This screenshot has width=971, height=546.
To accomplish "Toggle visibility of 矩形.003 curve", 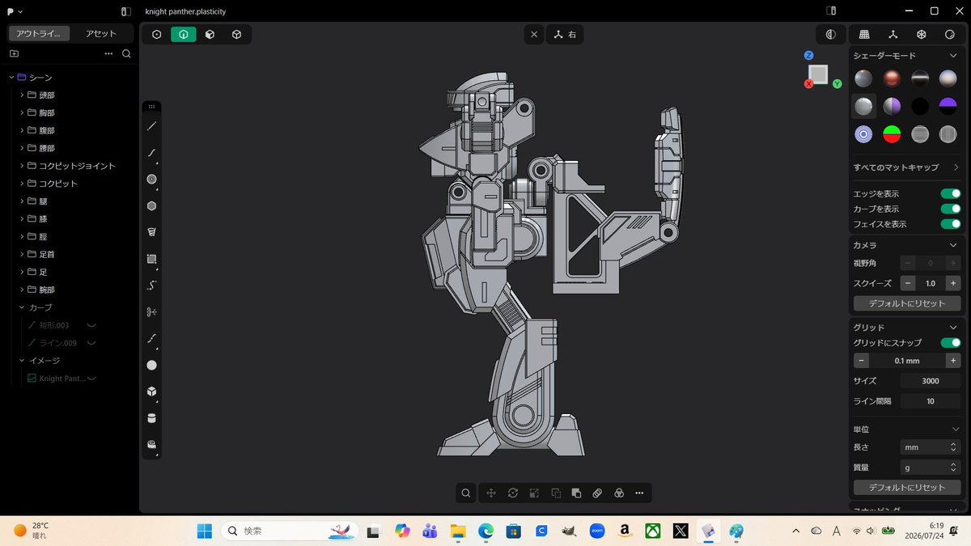I will [x=91, y=325].
